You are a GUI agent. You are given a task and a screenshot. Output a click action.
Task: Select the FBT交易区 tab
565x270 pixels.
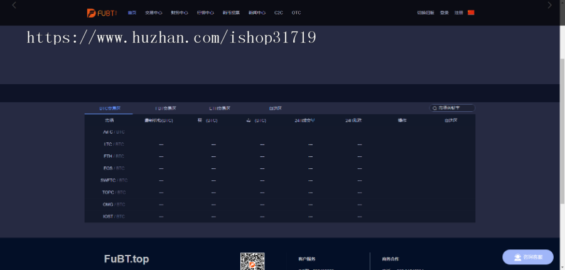pyautogui.click(x=166, y=108)
